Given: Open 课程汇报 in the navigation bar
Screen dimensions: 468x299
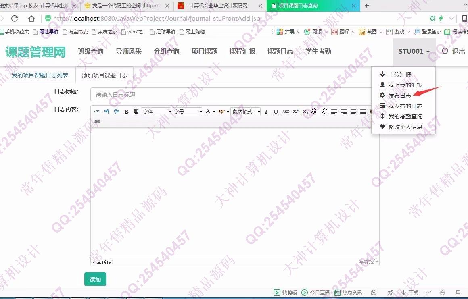Looking at the screenshot, I should 242,51.
